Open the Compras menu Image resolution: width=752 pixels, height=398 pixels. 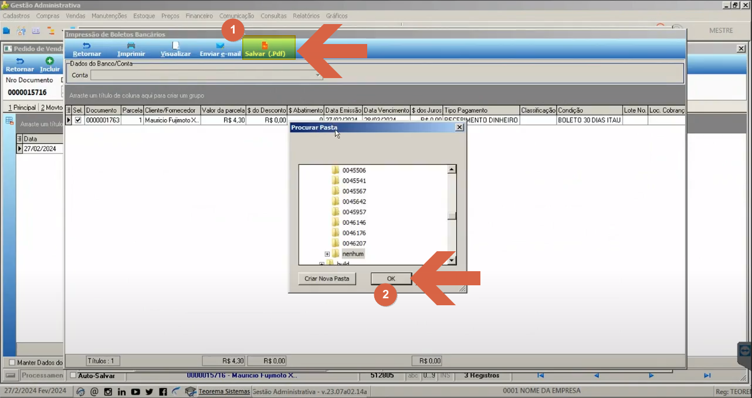coord(48,16)
